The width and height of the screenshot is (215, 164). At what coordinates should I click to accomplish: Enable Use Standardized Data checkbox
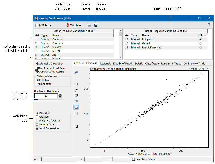click(36, 68)
